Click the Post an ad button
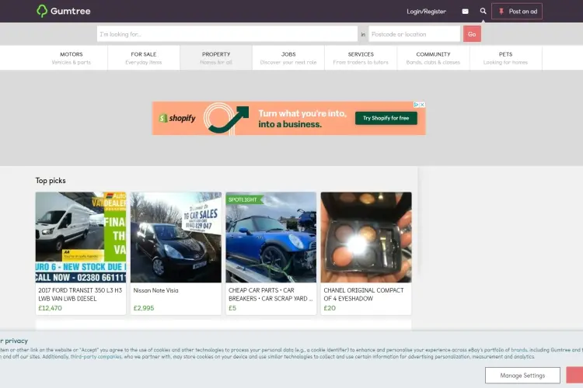This screenshot has width=583, height=388. 517,12
